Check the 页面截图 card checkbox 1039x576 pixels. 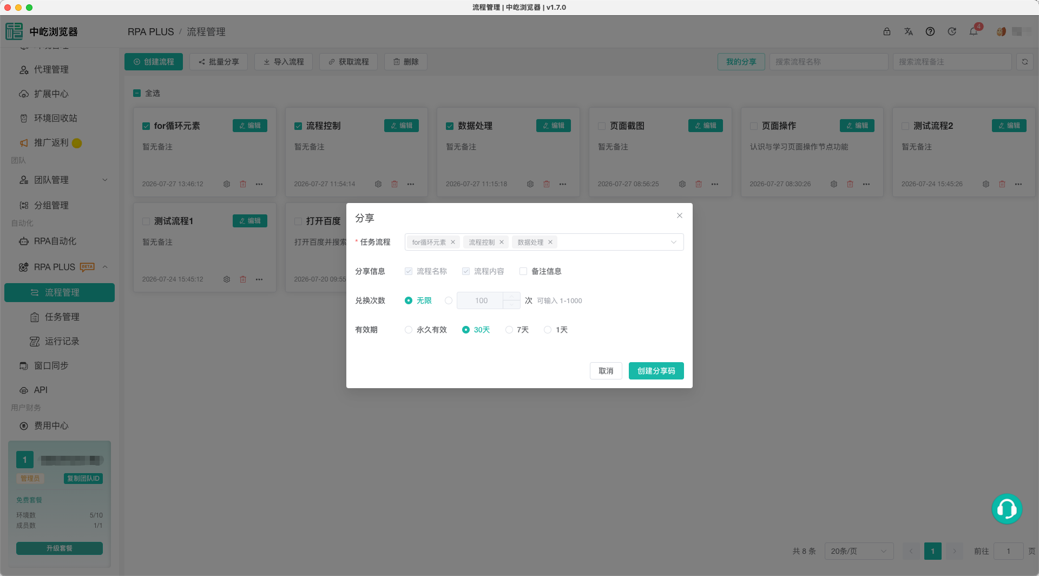point(602,126)
